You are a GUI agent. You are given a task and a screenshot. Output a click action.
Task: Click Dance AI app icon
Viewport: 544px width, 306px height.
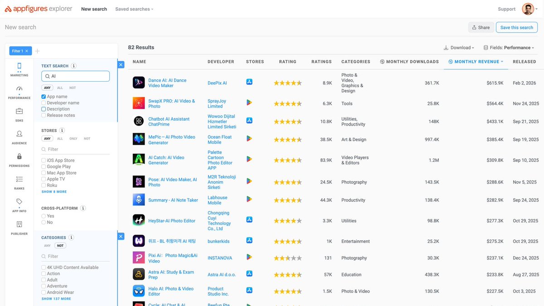click(139, 83)
